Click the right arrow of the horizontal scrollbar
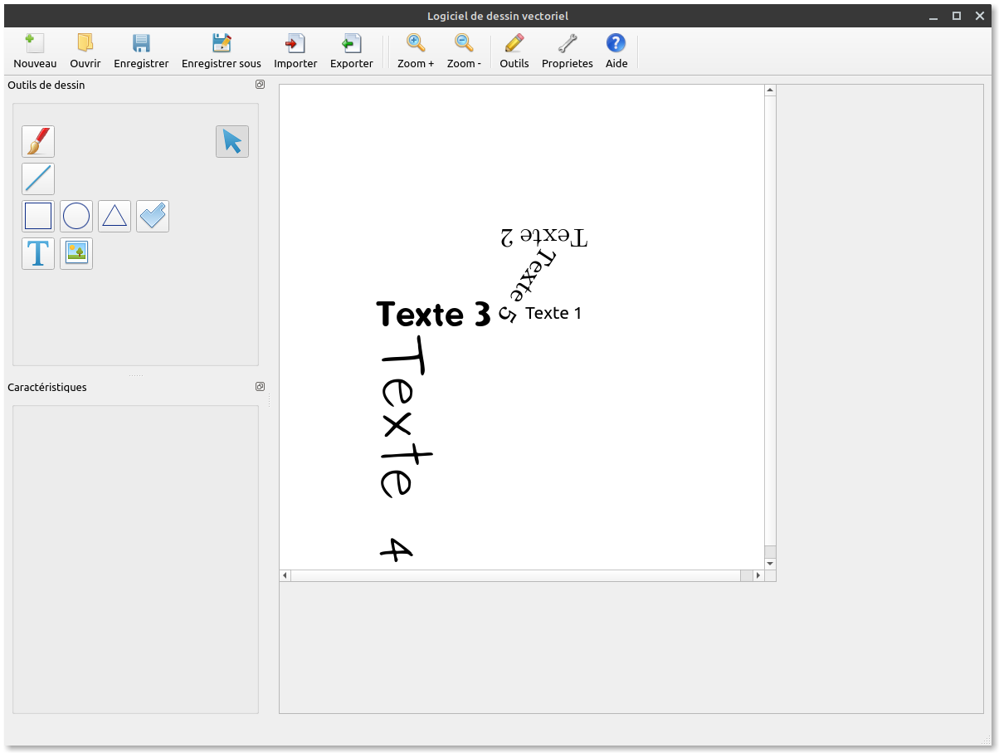999x753 pixels. [758, 575]
